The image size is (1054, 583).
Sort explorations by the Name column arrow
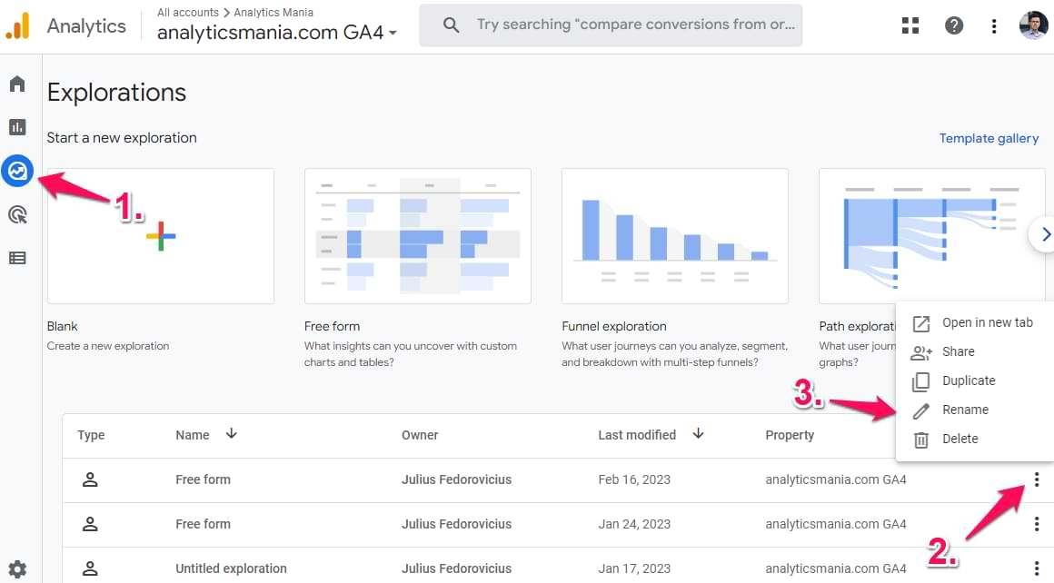pyautogui.click(x=232, y=434)
